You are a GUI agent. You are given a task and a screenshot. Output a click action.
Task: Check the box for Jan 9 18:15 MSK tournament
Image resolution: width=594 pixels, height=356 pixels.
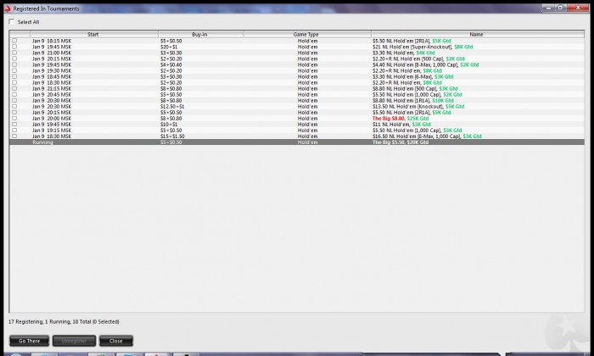tap(14, 41)
